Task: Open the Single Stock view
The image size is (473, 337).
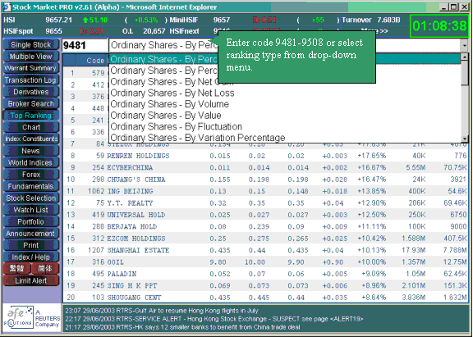Action: point(30,44)
